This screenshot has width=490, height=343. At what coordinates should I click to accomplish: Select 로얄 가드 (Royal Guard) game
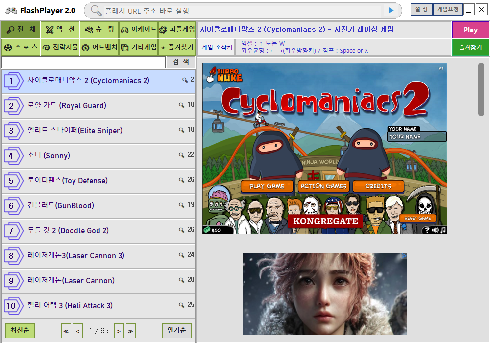click(x=98, y=106)
